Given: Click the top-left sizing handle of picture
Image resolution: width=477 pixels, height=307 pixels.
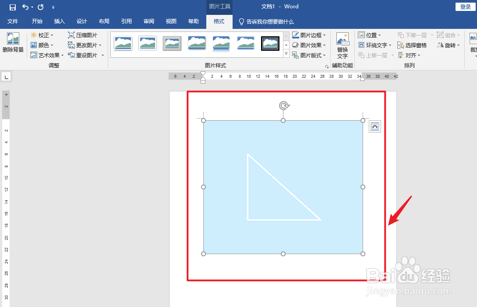Looking at the screenshot, I should point(204,121).
